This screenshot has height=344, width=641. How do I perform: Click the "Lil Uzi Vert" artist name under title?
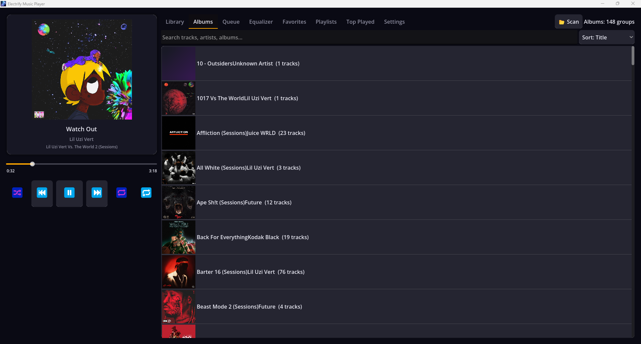82,139
